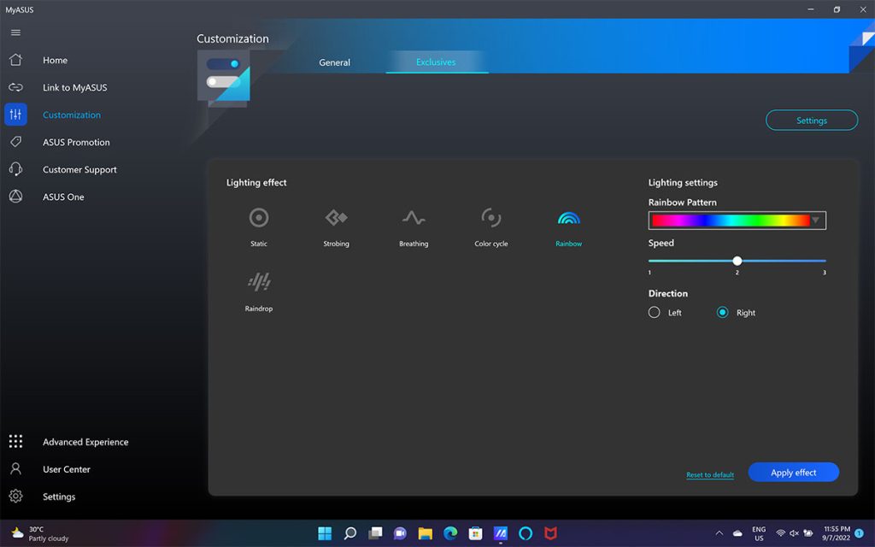Show hidden system tray icons
Viewport: 875px width, 547px height.
click(x=719, y=533)
